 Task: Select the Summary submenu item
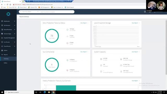pos(8,59)
